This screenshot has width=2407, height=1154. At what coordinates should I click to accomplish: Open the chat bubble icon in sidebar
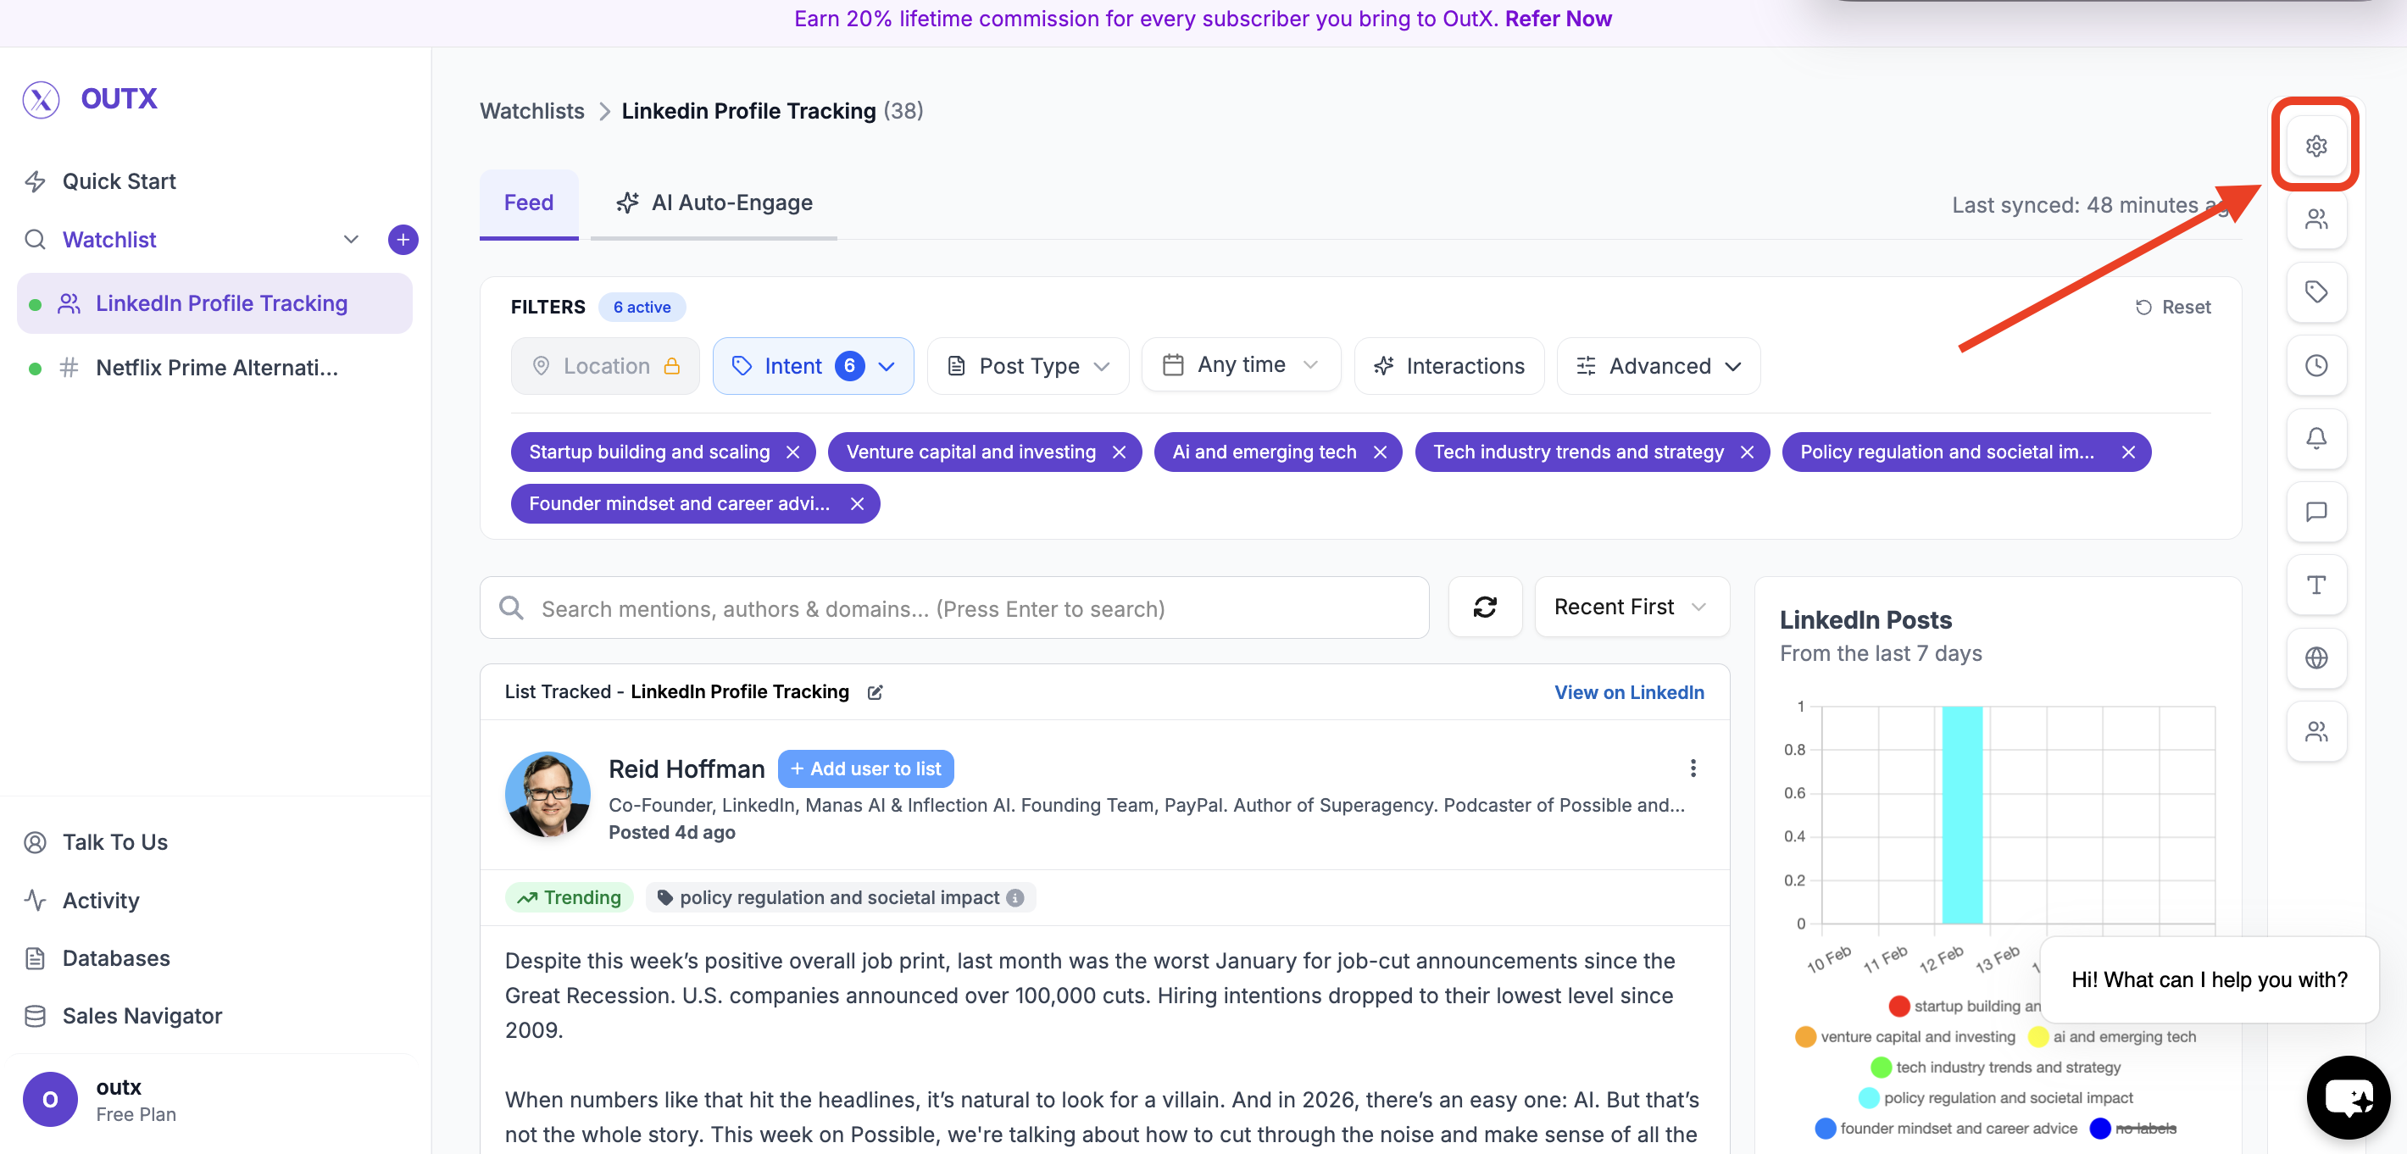2315,511
